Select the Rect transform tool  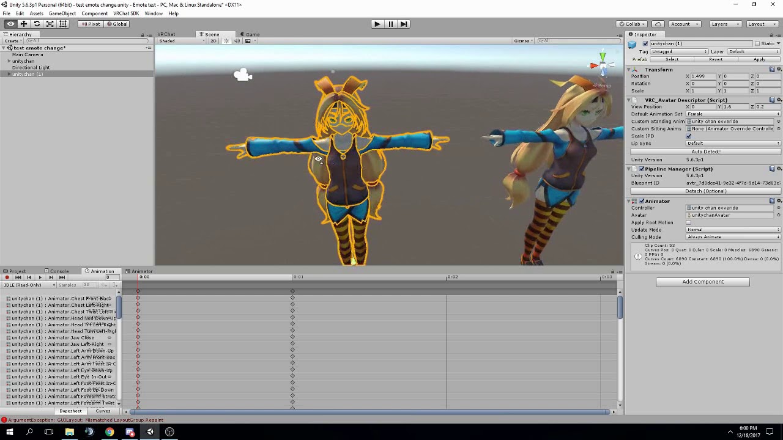pyautogui.click(x=62, y=24)
